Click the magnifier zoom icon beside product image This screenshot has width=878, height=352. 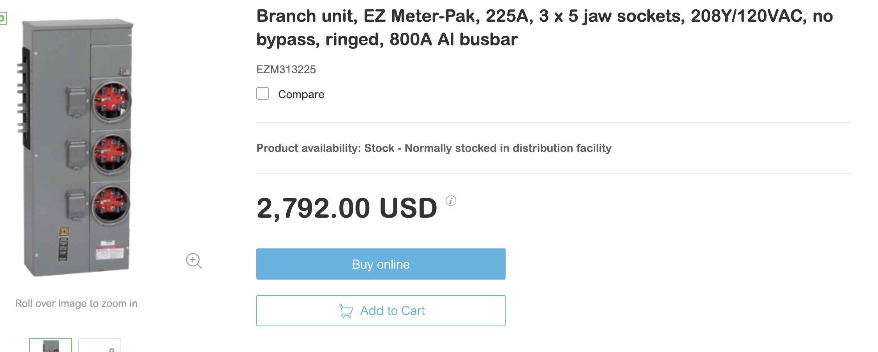point(194,260)
